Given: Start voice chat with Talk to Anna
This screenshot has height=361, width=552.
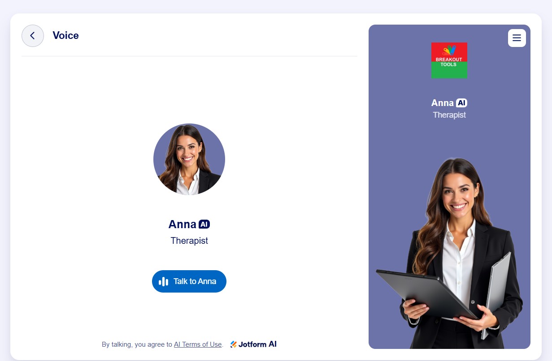Looking at the screenshot, I should click(189, 281).
